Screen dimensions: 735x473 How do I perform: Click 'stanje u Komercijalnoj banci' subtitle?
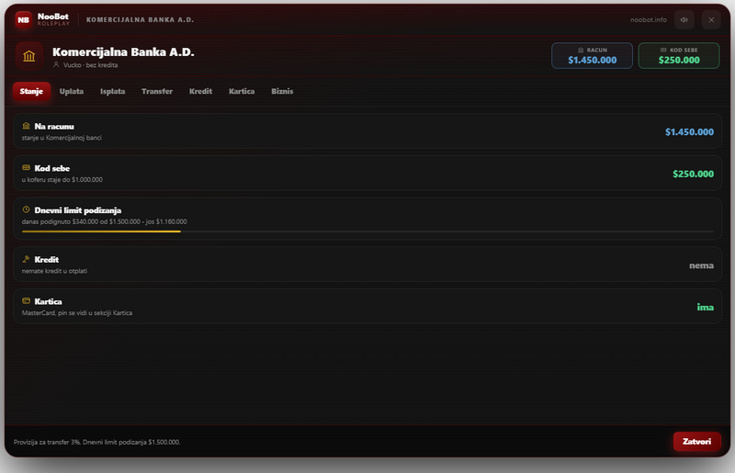(x=62, y=138)
